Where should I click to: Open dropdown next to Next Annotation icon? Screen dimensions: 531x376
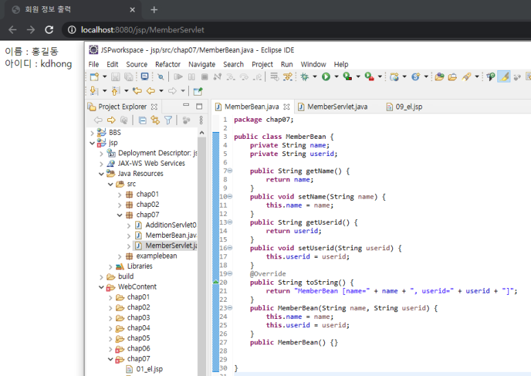pos(104,91)
